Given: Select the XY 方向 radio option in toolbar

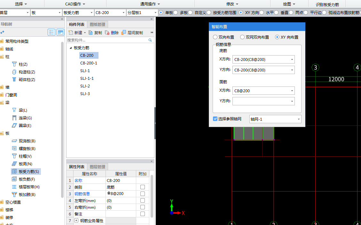Looking at the screenshot, I should coord(240,12).
